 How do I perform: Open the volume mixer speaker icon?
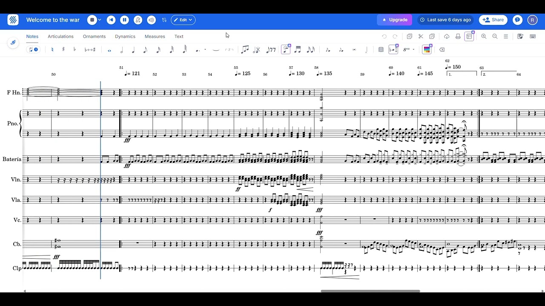coord(151,20)
